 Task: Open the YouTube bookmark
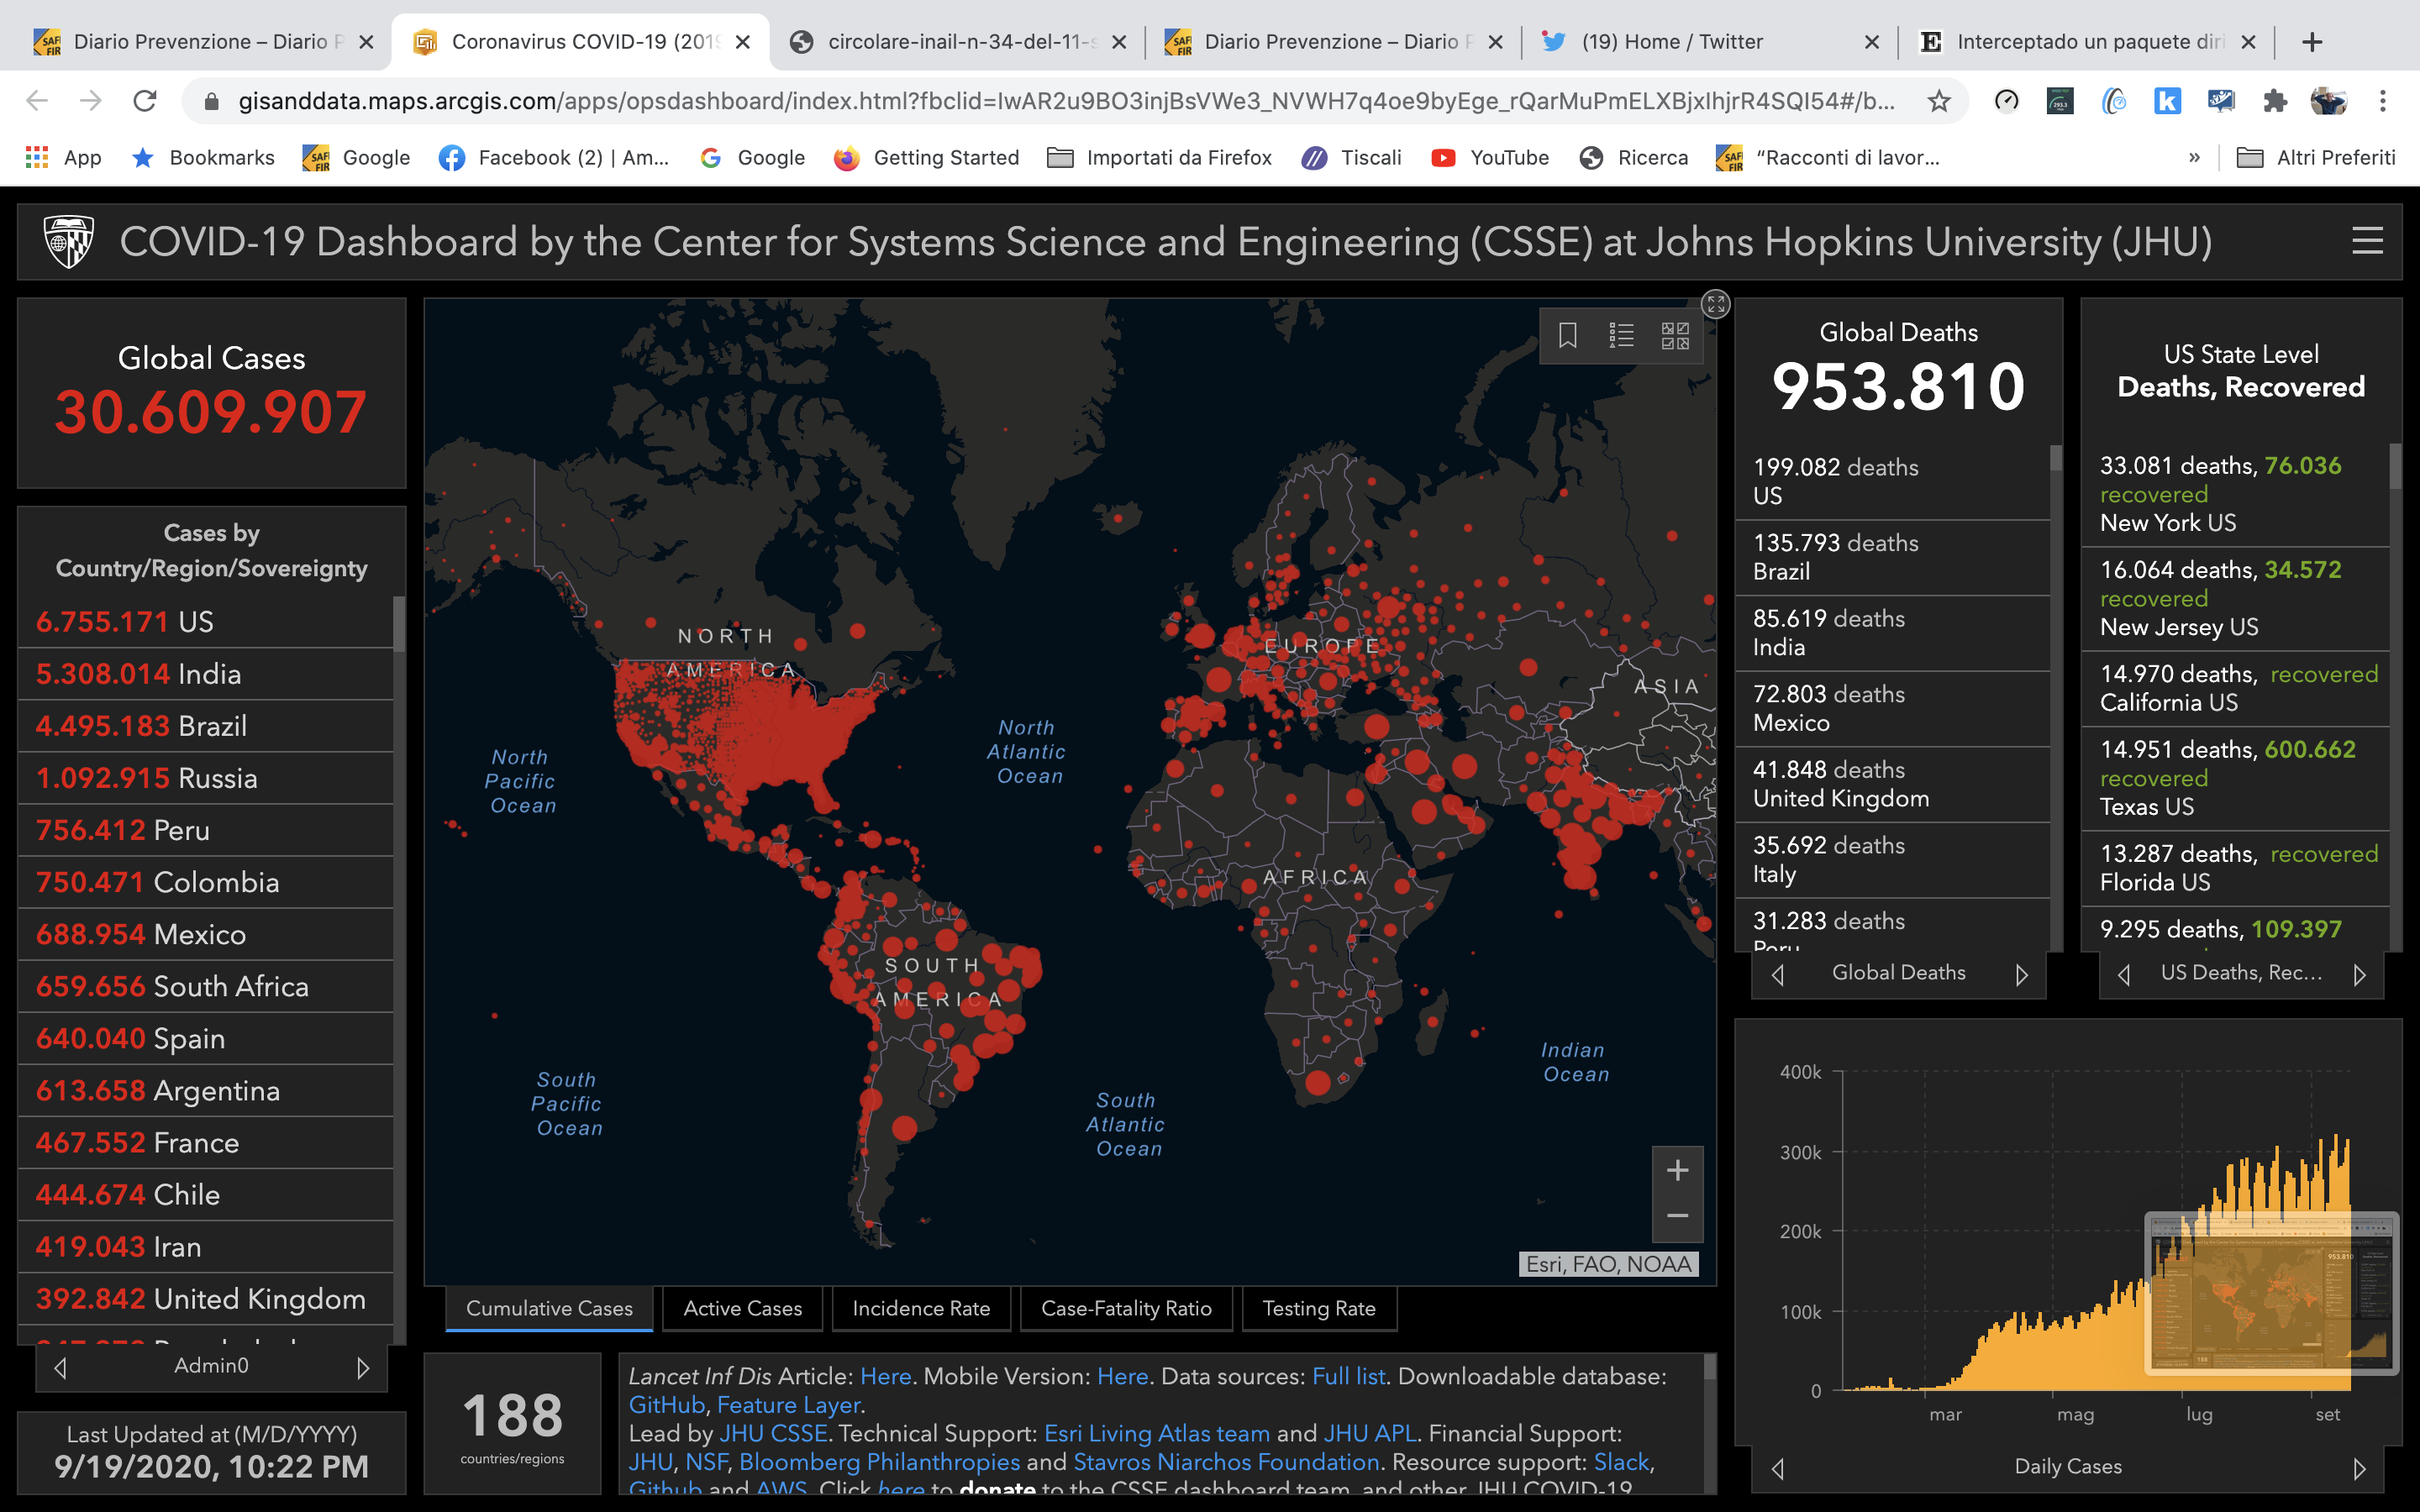click(1490, 158)
